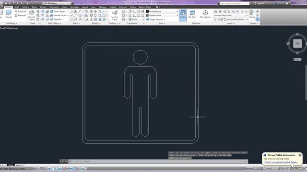
Task: Toggle current layer lock icon
Action: pyautogui.click(x=222, y=19)
